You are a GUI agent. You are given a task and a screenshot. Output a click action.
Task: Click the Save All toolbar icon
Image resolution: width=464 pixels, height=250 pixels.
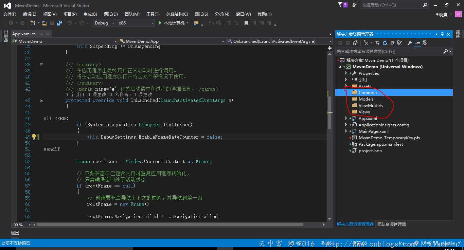(59, 23)
